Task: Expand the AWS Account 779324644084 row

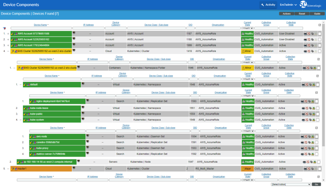Action: pyautogui.click(x=8, y=45)
